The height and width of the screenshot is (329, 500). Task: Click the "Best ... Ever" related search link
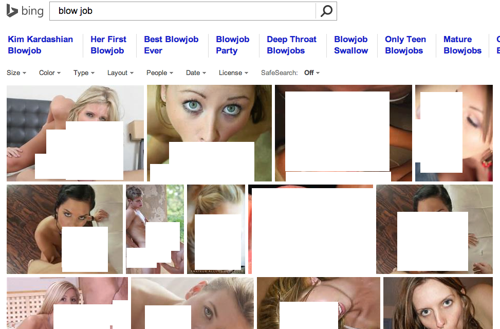tap(171, 45)
